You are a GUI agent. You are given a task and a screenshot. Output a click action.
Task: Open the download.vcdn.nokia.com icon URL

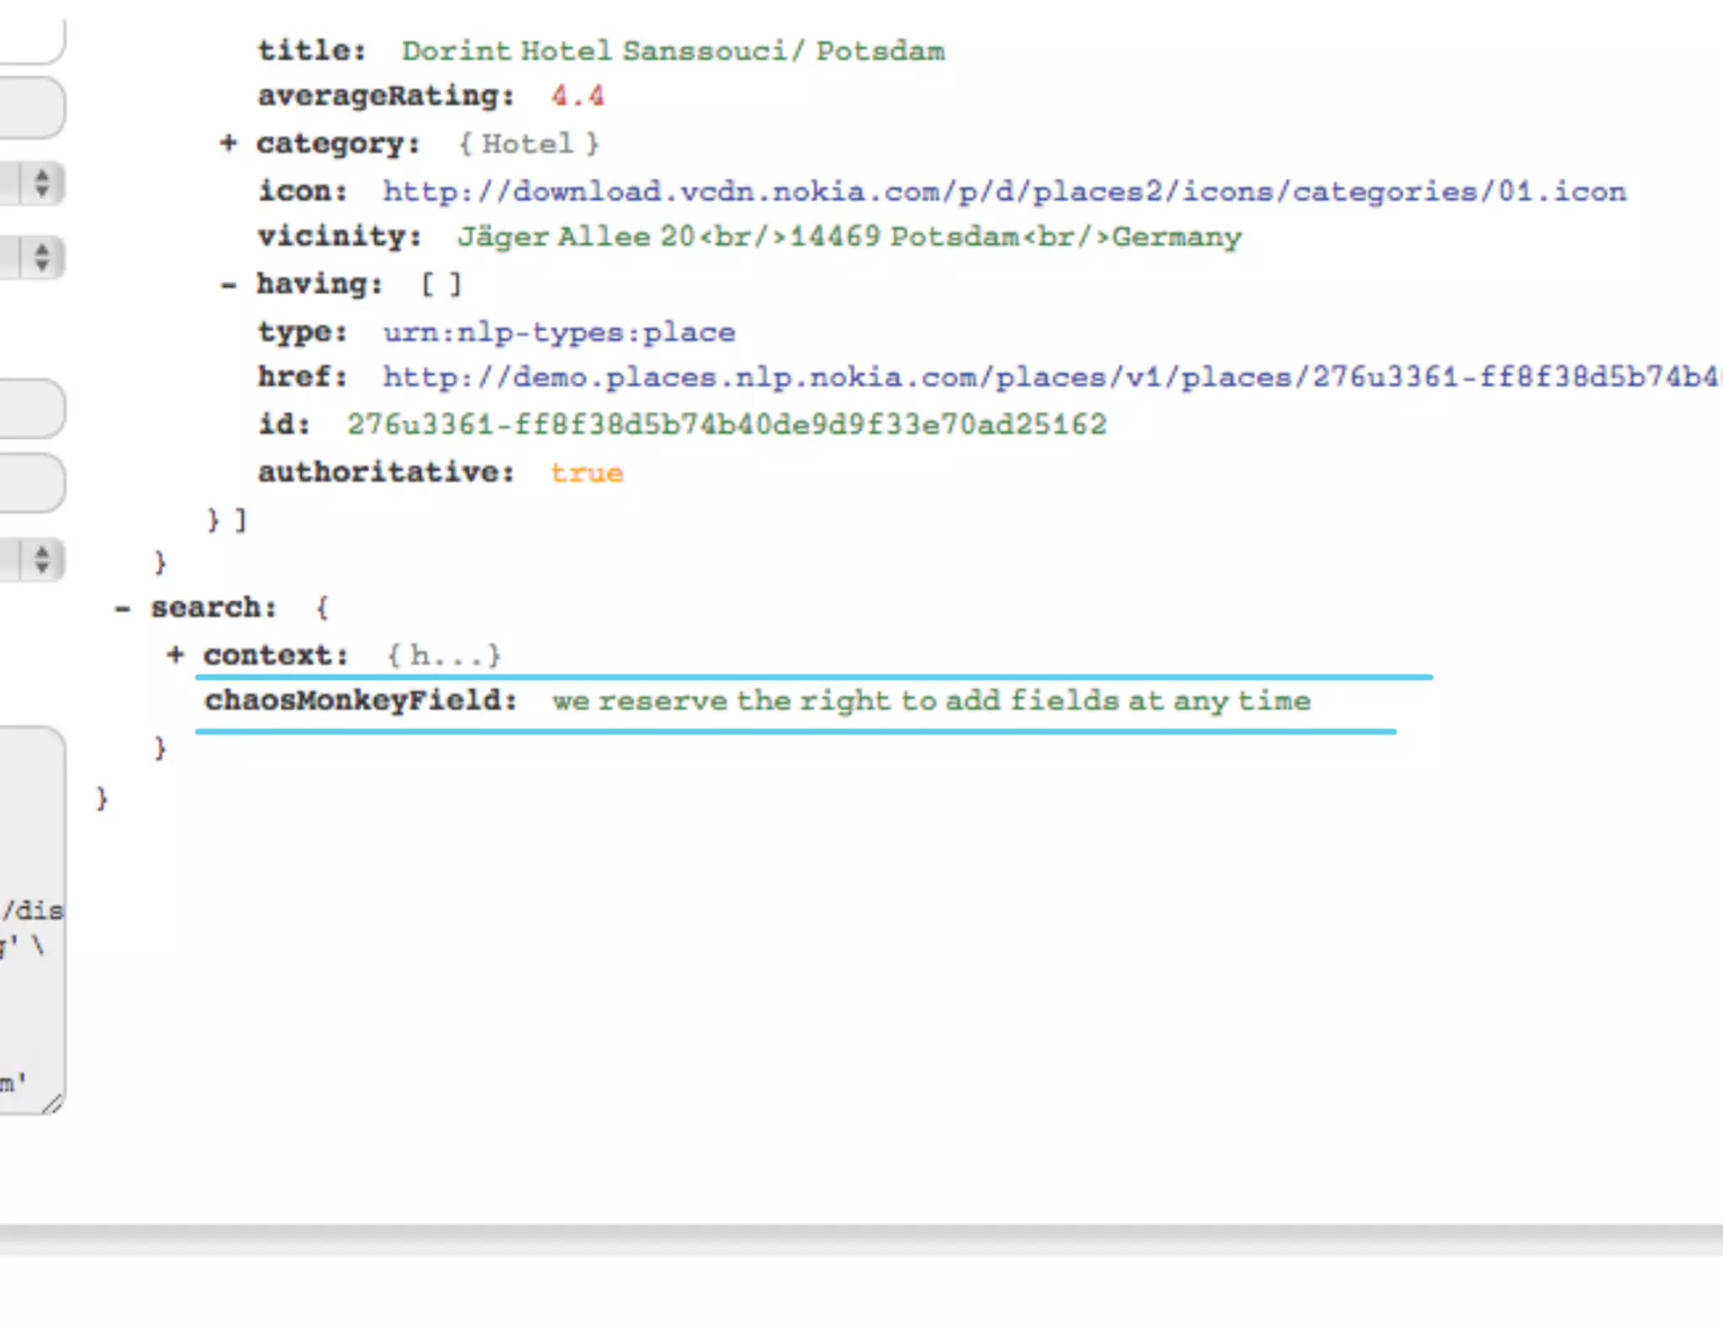(x=1004, y=192)
